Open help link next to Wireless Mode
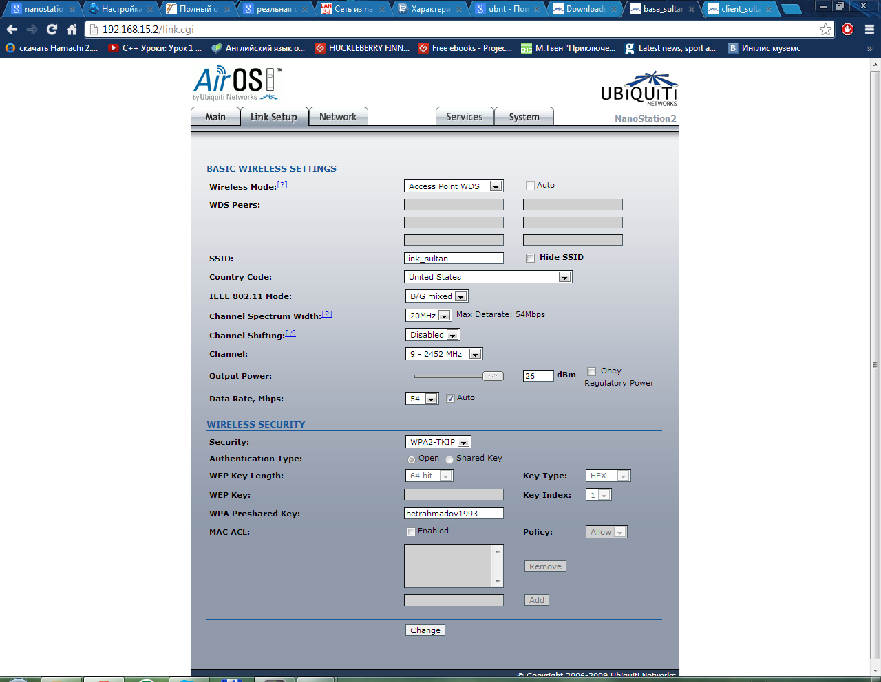 coord(282,185)
